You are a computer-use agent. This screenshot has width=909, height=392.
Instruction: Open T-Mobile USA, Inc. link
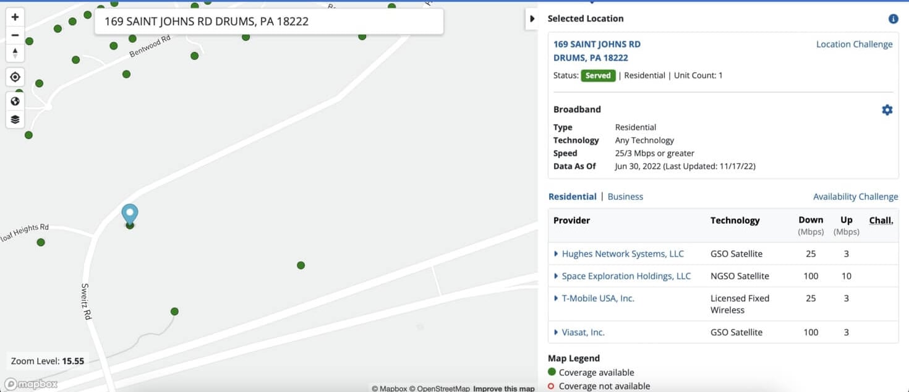(x=598, y=298)
